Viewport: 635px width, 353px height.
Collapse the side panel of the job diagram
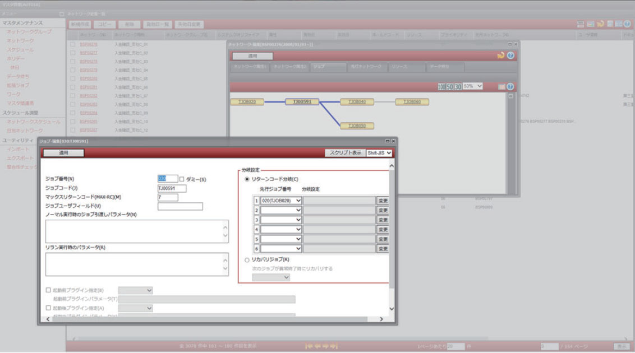tap(510, 96)
